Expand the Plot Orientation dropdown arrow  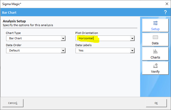pyautogui.click(x=132, y=38)
